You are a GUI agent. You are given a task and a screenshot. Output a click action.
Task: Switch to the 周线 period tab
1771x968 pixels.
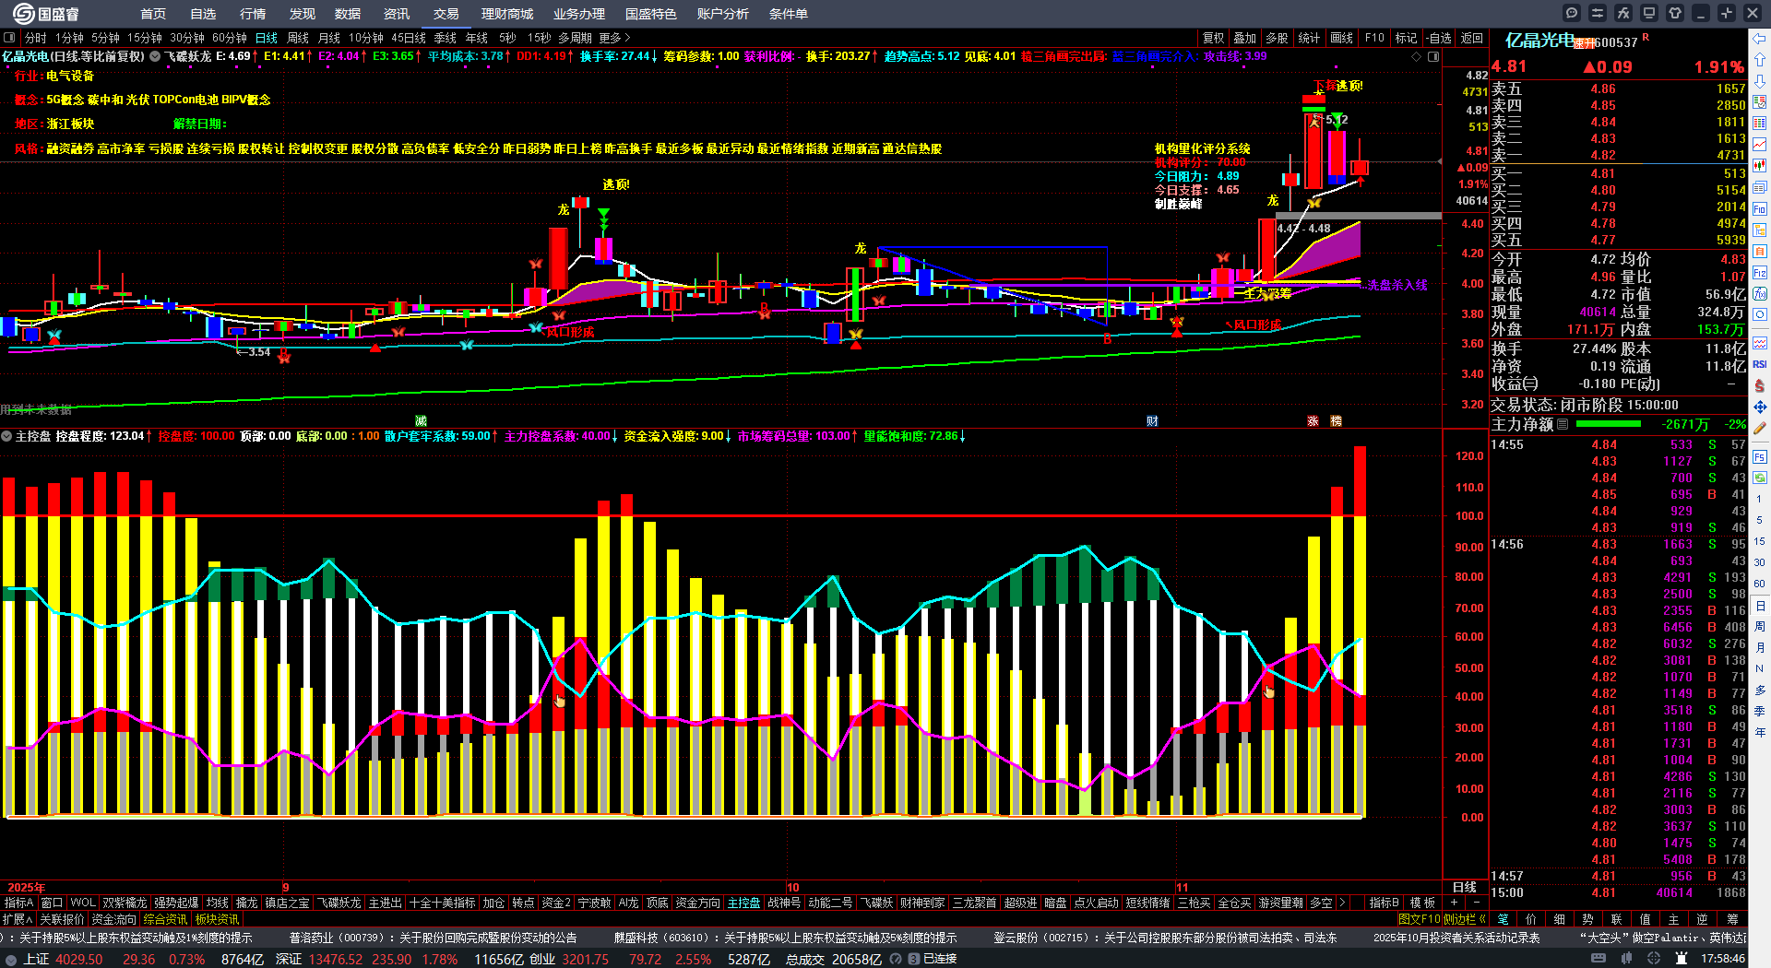[298, 38]
